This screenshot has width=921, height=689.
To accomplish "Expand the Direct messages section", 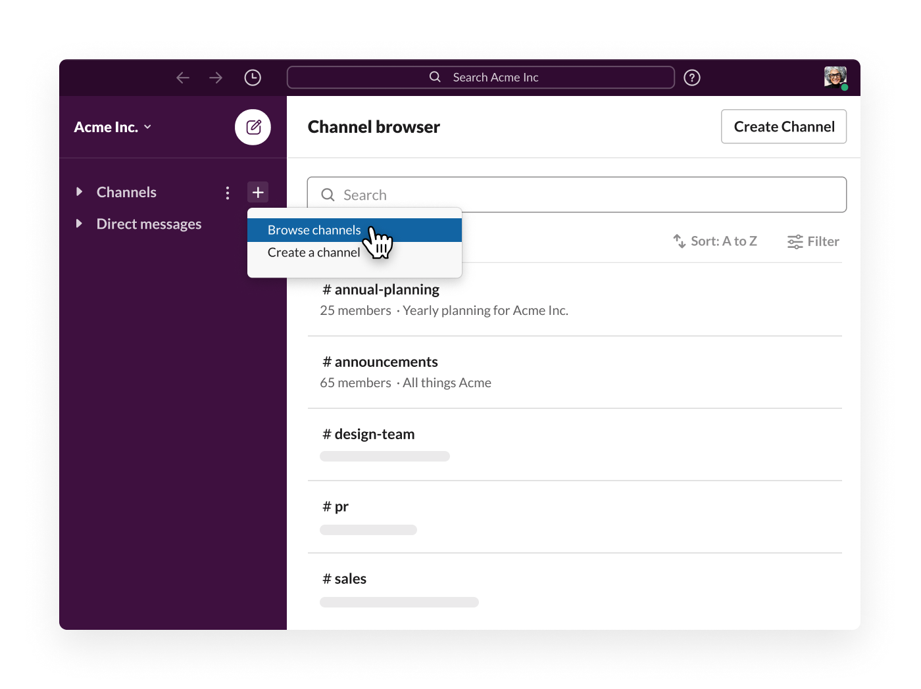I will coord(79,224).
